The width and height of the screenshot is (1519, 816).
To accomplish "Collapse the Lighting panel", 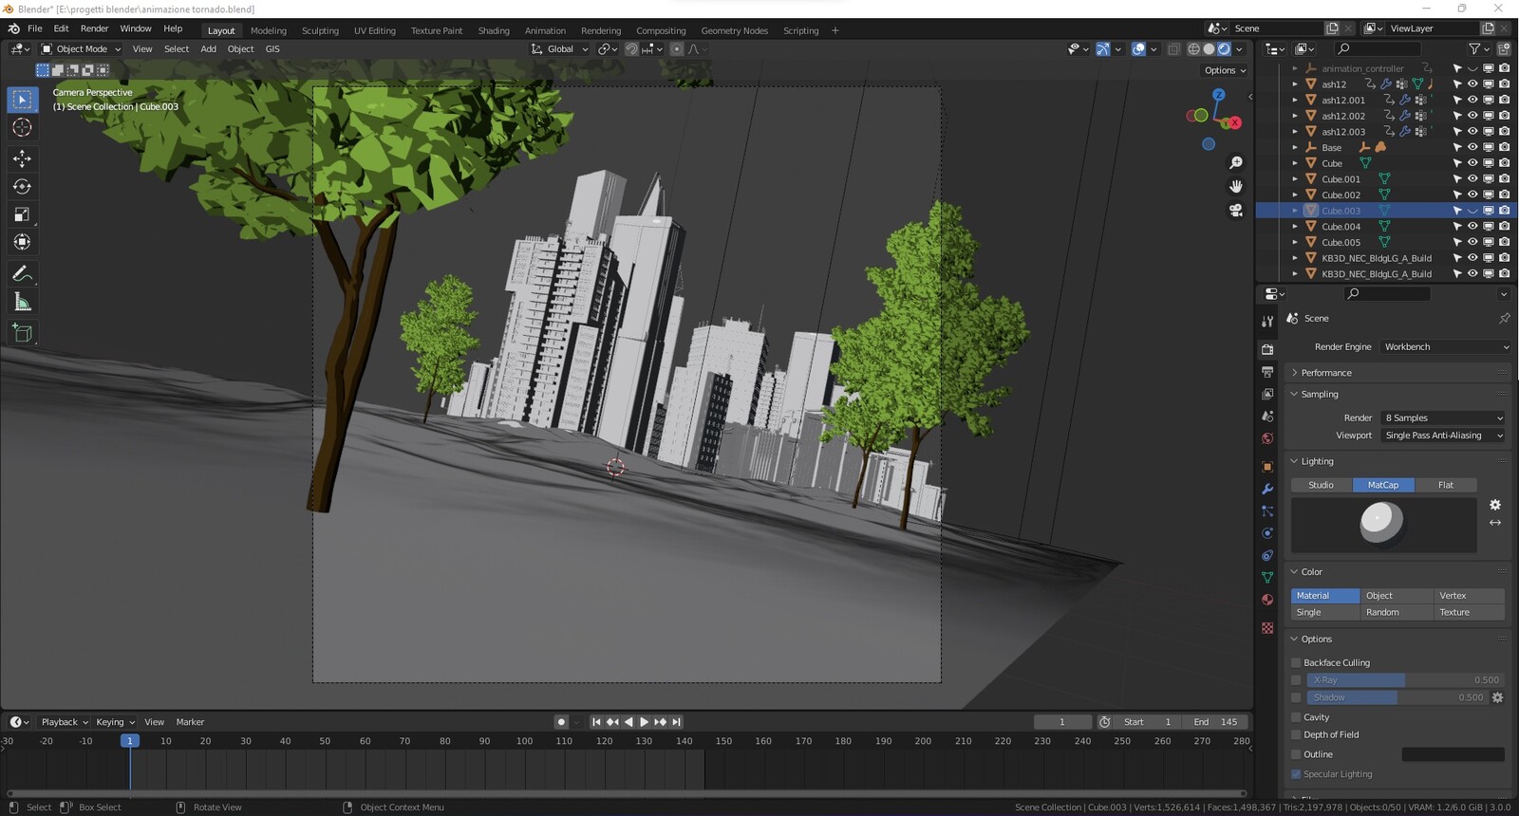I will tap(1397, 461).
